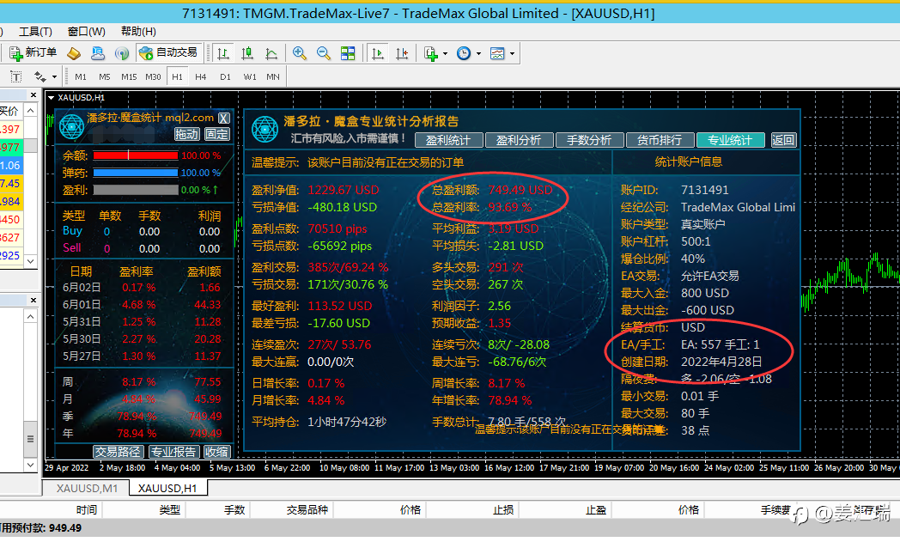
Task: Select bar chart display icon
Action: (223, 53)
